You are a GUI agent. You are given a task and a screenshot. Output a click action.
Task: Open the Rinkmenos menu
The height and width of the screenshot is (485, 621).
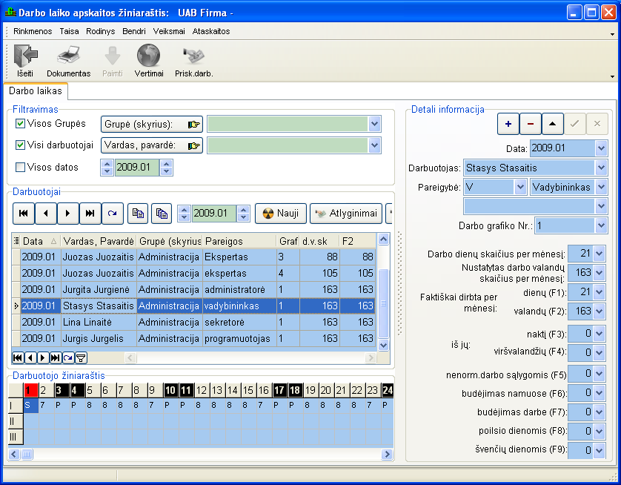pyautogui.click(x=33, y=31)
